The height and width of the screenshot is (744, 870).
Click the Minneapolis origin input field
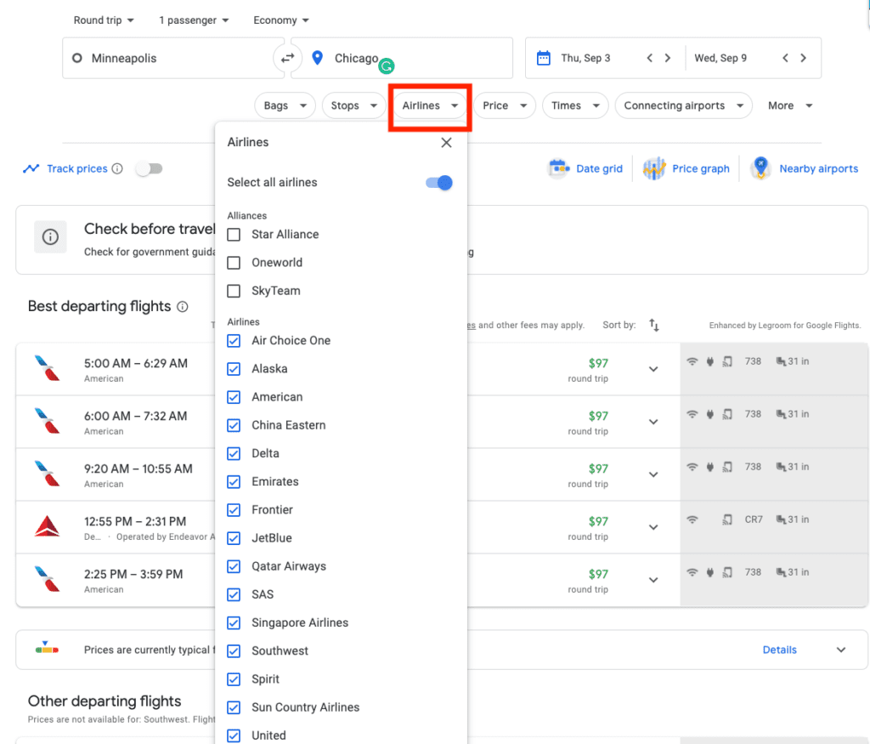pos(170,58)
